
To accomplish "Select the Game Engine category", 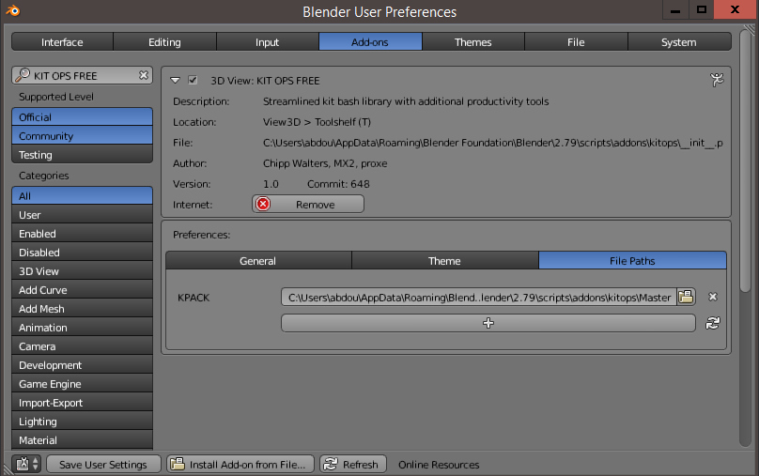I will pos(82,384).
